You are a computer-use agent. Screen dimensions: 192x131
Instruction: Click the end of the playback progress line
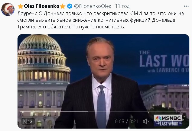tap(88, 111)
